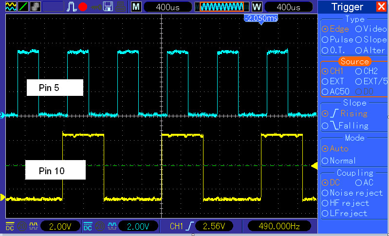Image resolution: width=389 pixels, height=236 pixels.
Task: Set trigger source to AC50
Action: [x=335, y=91]
